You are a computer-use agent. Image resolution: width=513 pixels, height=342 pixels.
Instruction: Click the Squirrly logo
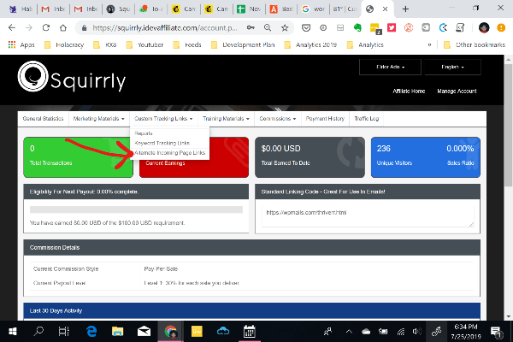[72, 77]
